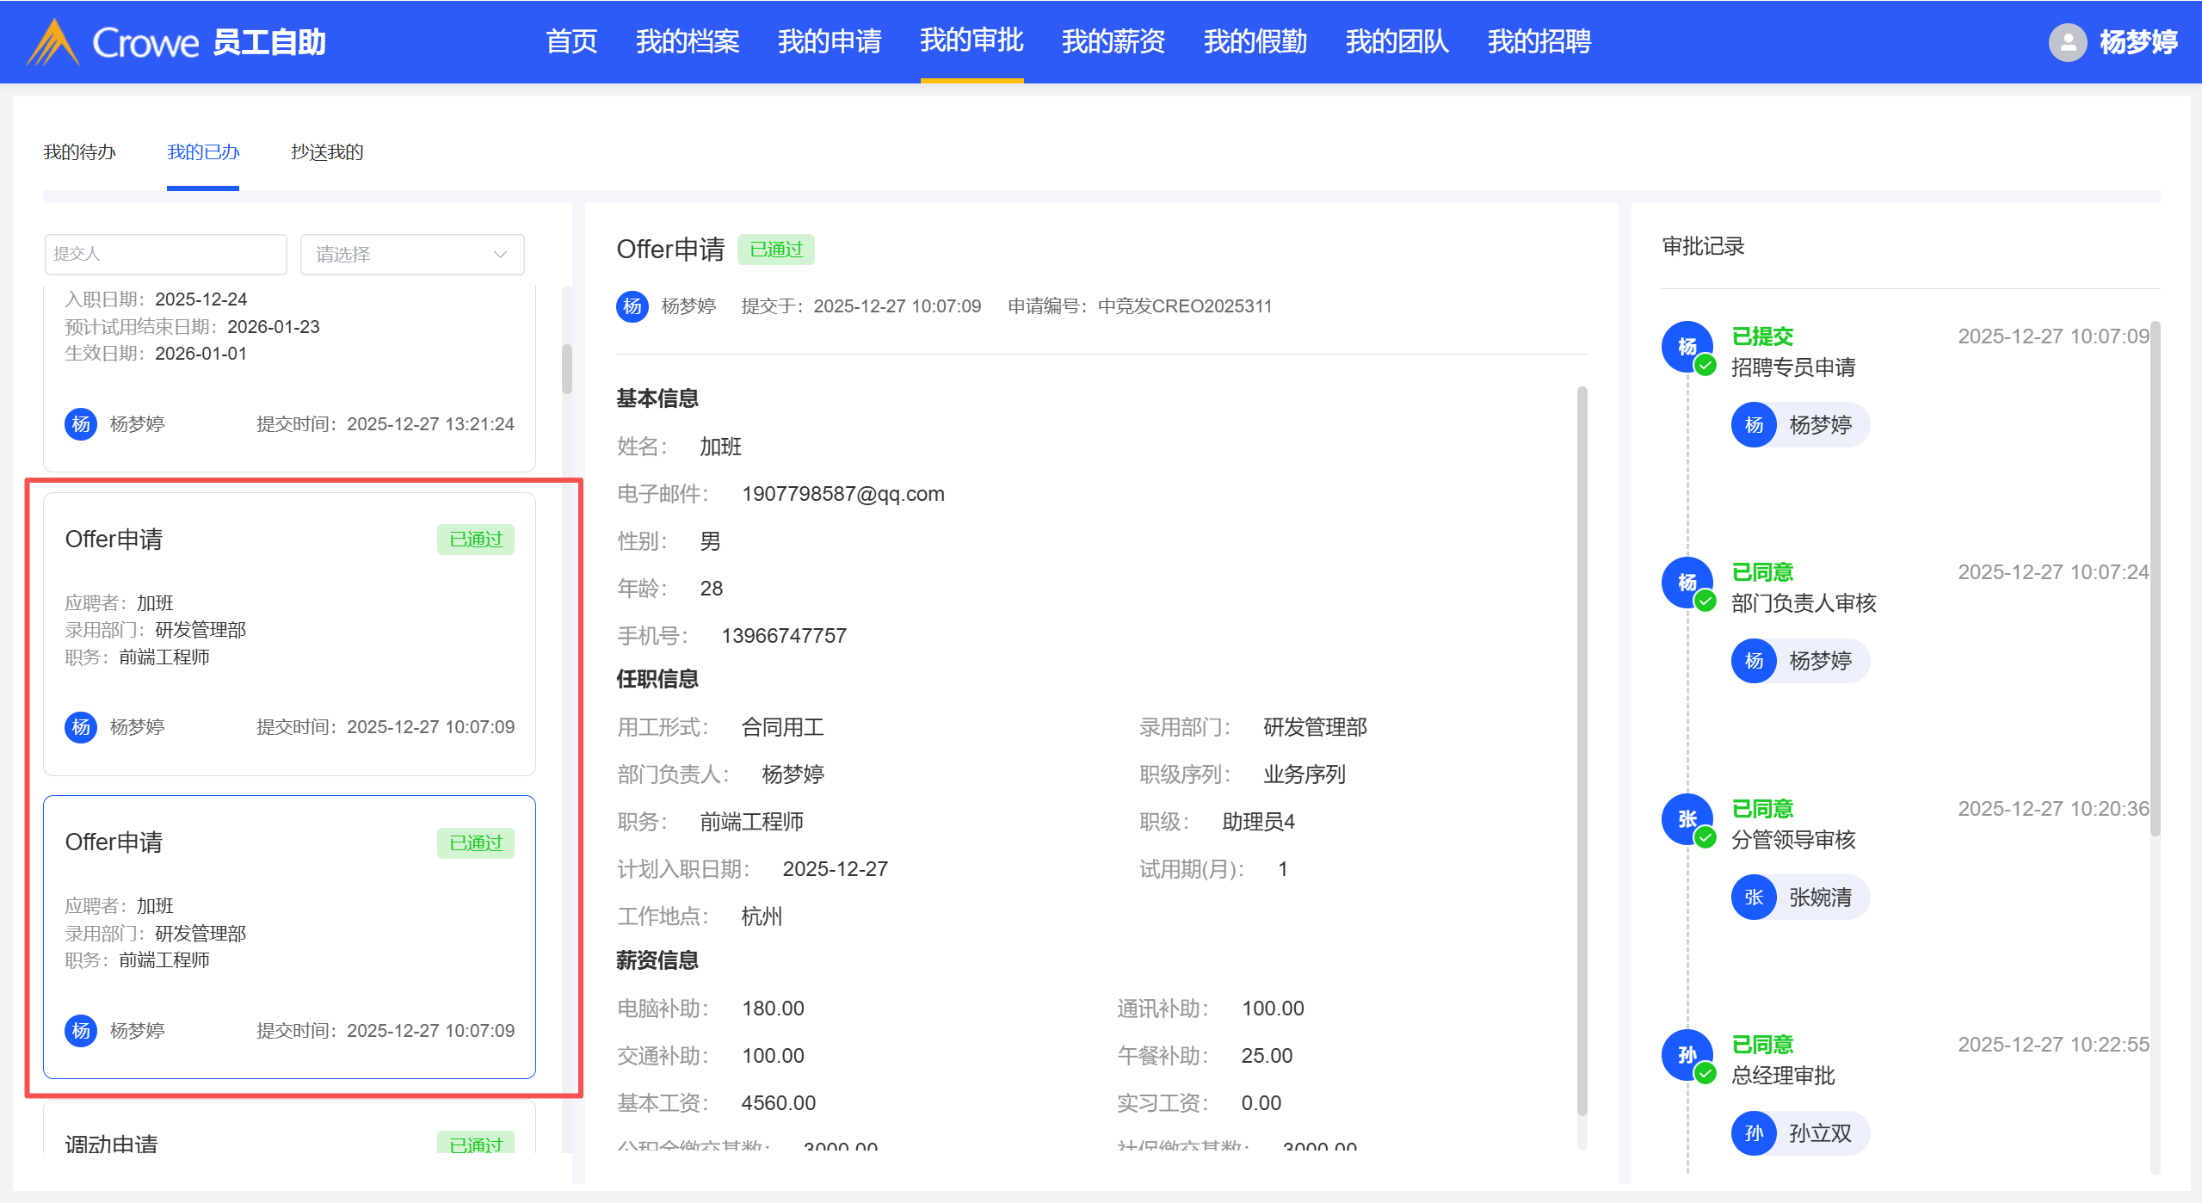
Task: Click 孙 avatar in 总经理审批 step
Action: 1686,1054
